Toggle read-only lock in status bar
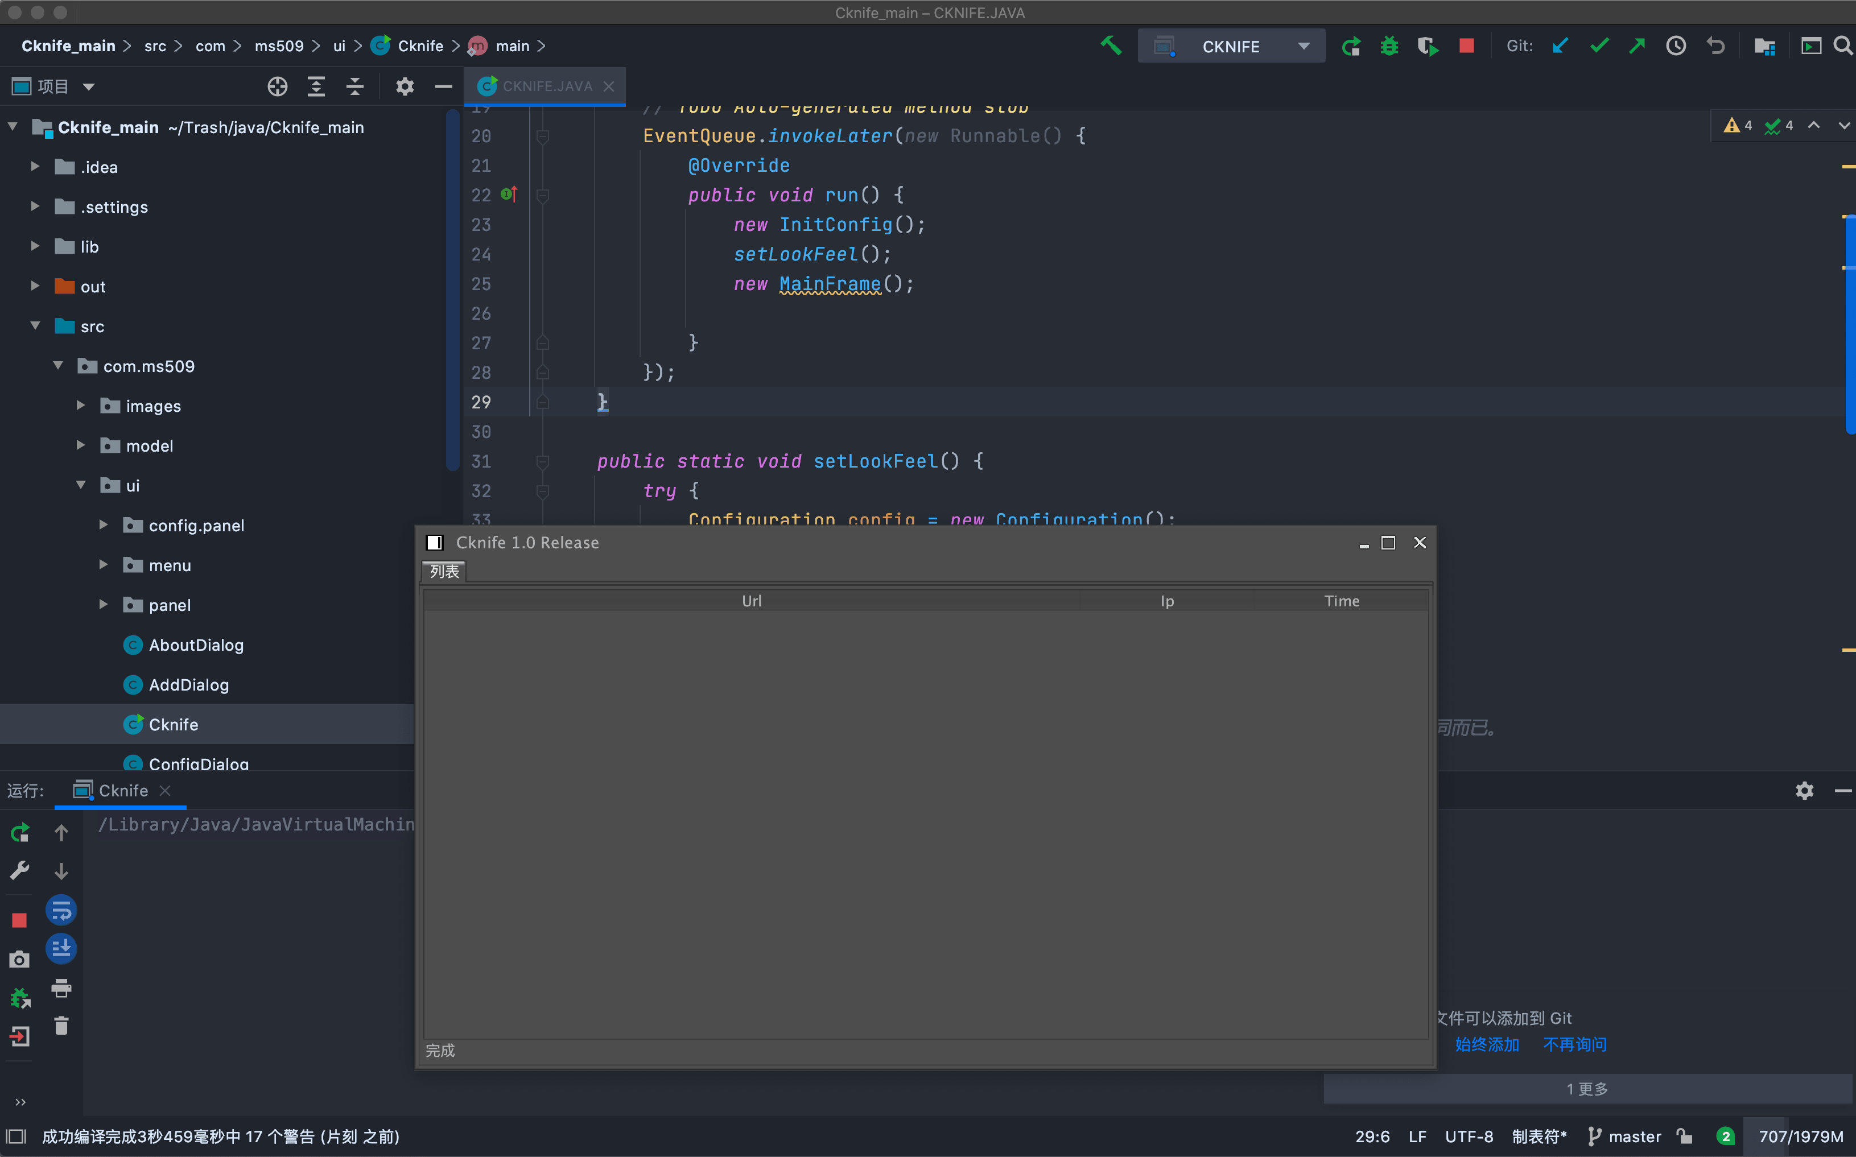The image size is (1856, 1157). click(1685, 1137)
